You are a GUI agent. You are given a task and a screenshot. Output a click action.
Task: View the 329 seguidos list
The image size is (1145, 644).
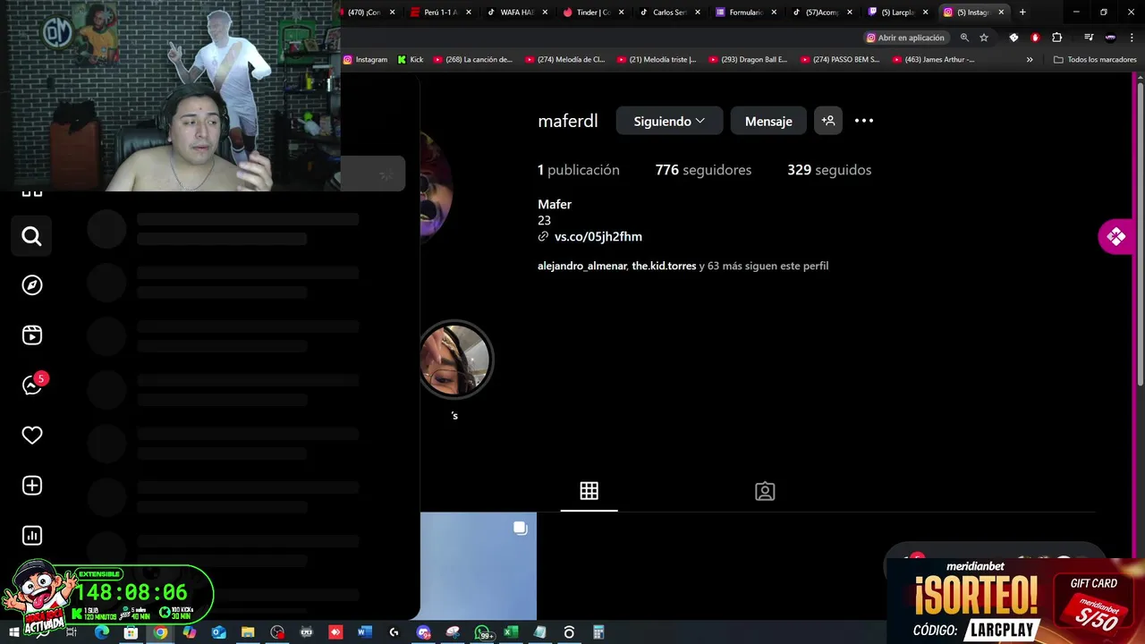coord(829,170)
